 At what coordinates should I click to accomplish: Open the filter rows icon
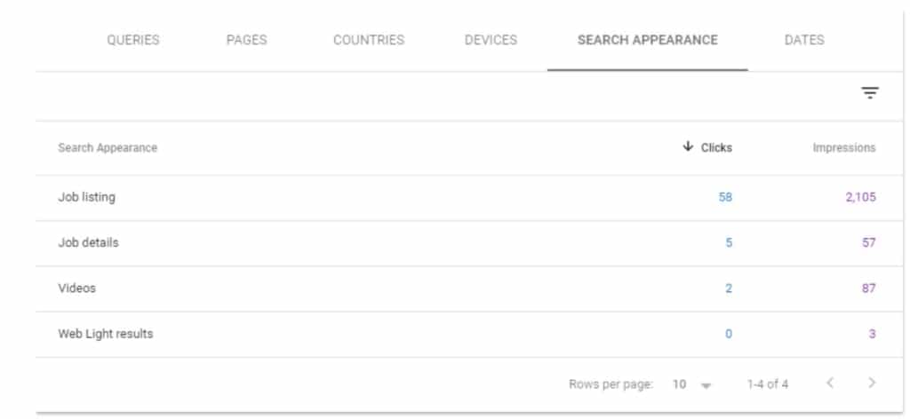coord(870,93)
